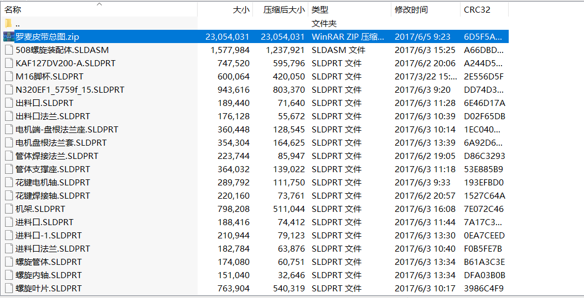Click the file icon of 进料口-1.SLDPRT

[9, 235]
